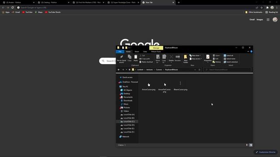This screenshot has width=280, height=157.
Task: Switch Explorer to large icons view
Action: pos(251,145)
